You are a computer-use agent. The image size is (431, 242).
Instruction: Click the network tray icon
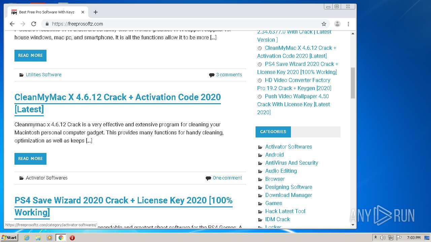[391, 238]
